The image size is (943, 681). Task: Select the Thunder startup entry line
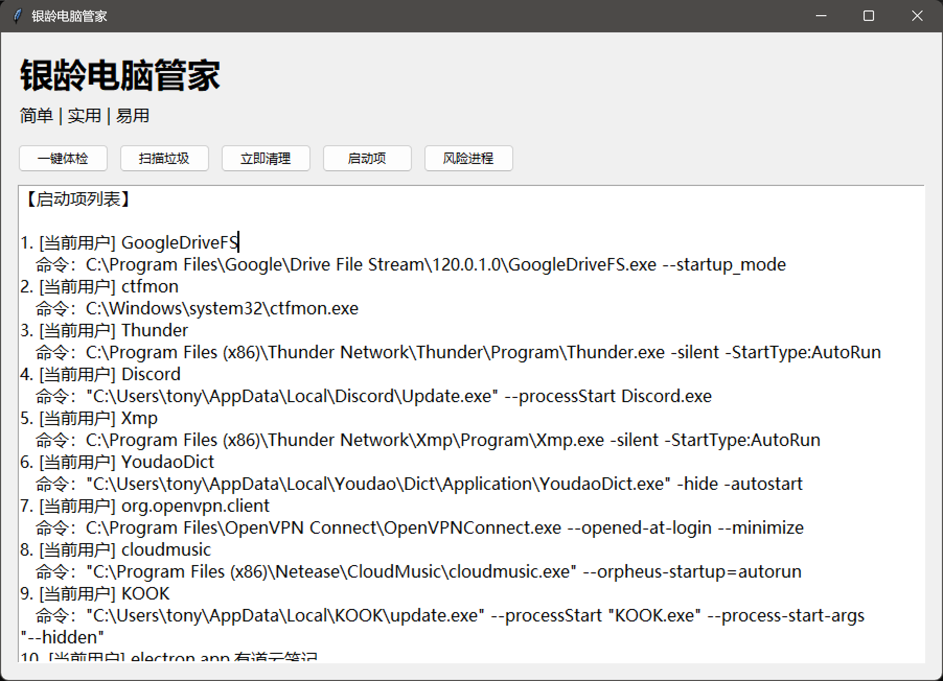104,331
